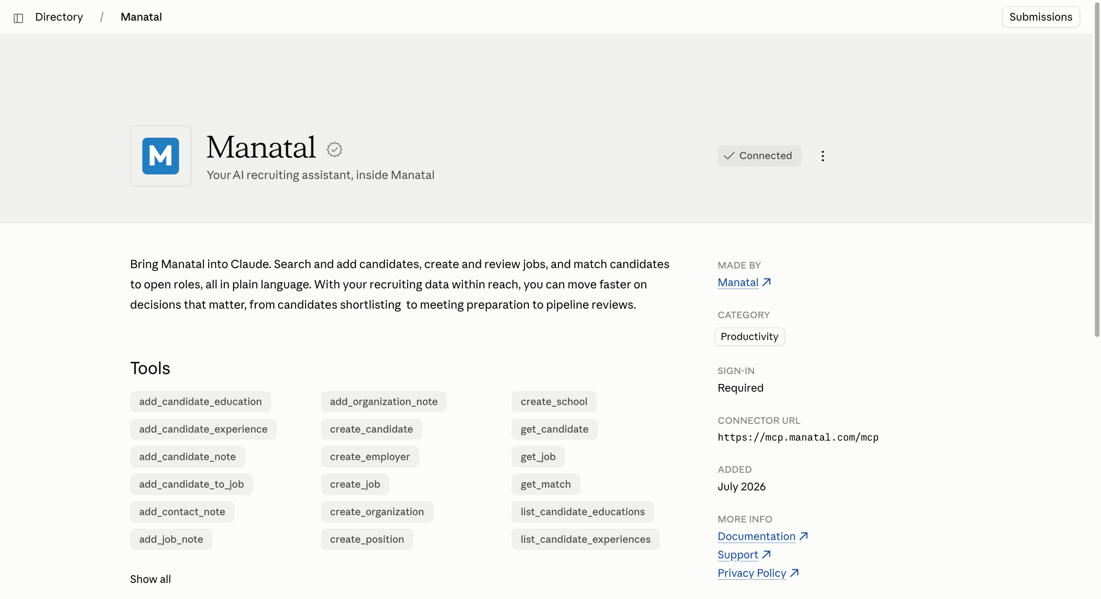Click the arrow icon beside Documentation
The height and width of the screenshot is (599, 1101).
coord(803,536)
